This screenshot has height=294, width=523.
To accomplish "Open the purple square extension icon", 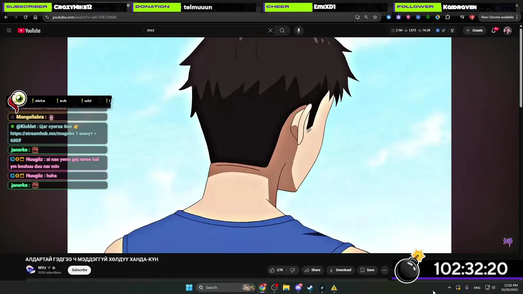I will [x=398, y=17].
